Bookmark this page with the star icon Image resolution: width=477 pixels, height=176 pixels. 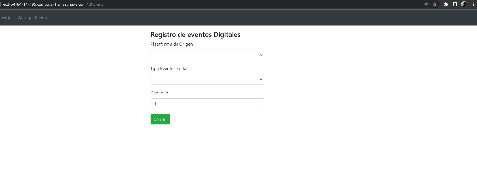435,4
